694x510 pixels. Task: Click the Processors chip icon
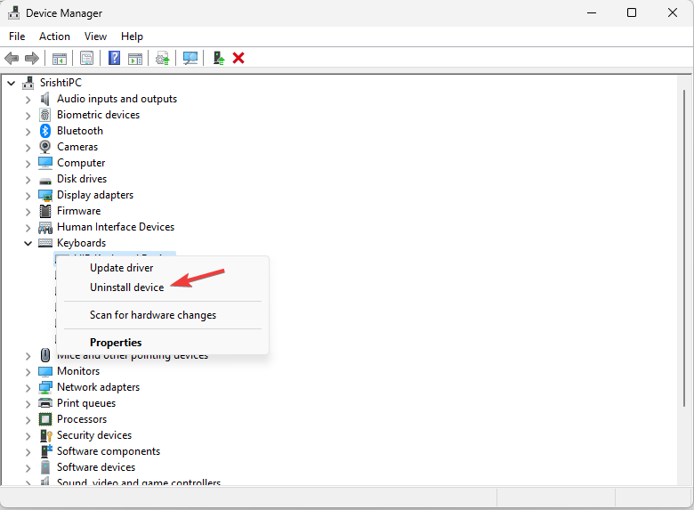(45, 419)
